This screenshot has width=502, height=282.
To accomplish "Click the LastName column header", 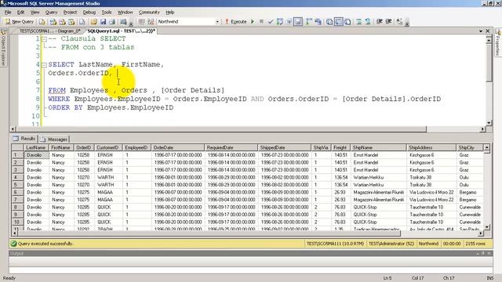I will (36, 147).
